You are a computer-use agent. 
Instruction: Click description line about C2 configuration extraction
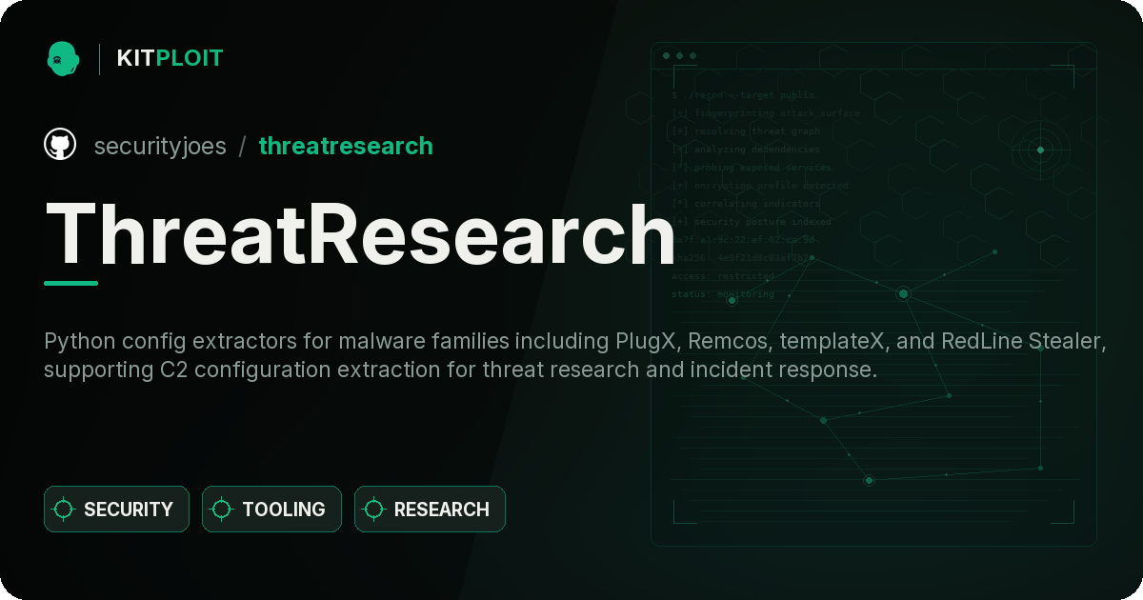(x=460, y=370)
